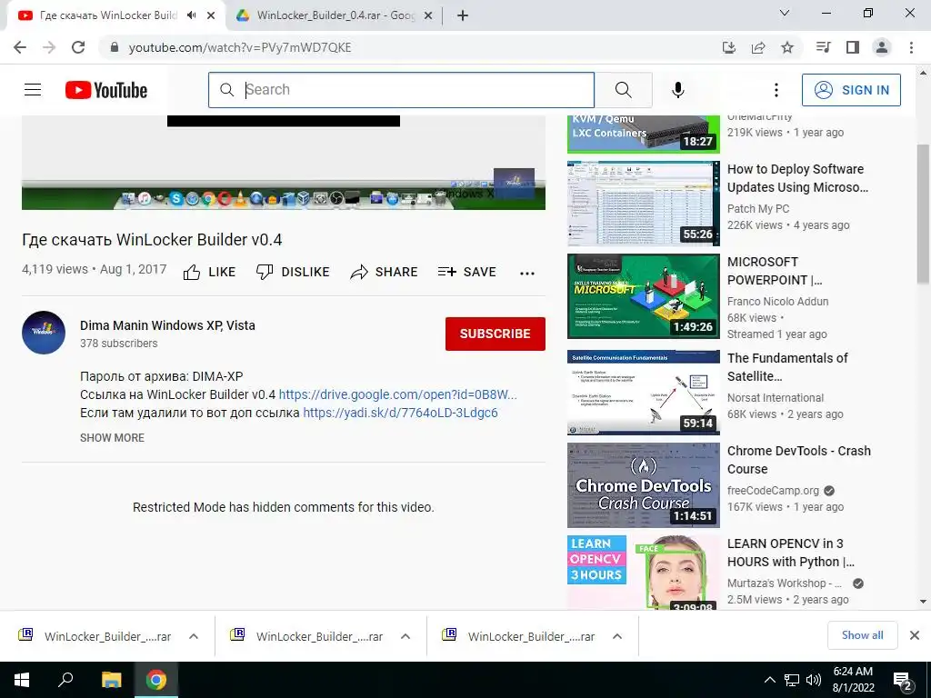
Task: Open the yadi.sk backup link
Action: (400, 413)
